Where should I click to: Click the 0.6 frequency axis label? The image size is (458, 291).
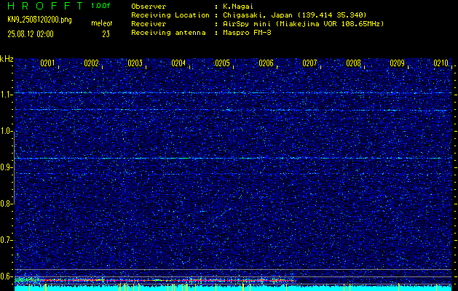(6, 276)
